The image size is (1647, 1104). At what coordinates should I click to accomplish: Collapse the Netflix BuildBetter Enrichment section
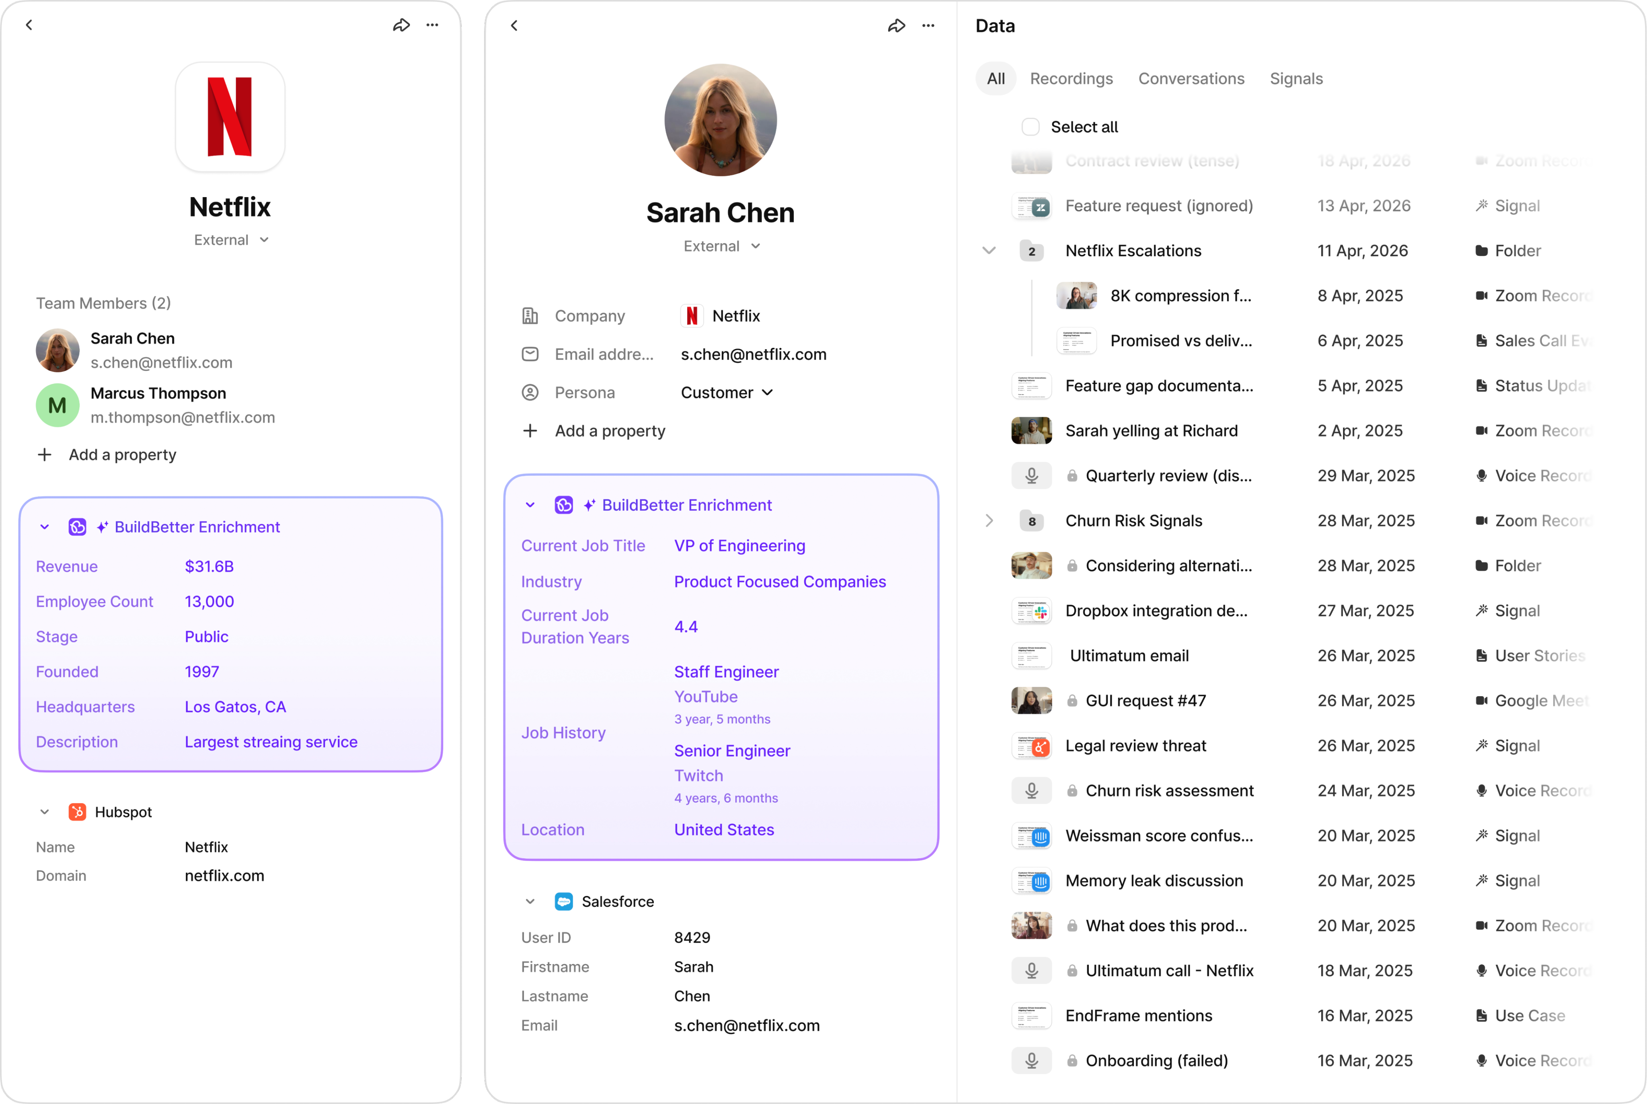(44, 526)
